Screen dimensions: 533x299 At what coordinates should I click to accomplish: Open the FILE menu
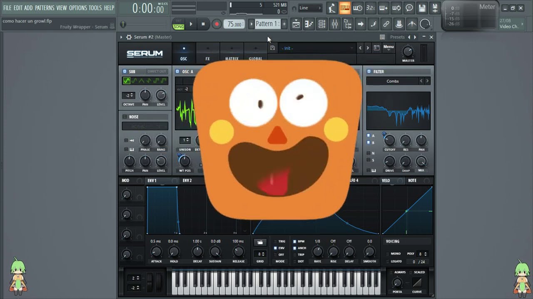(x=7, y=8)
